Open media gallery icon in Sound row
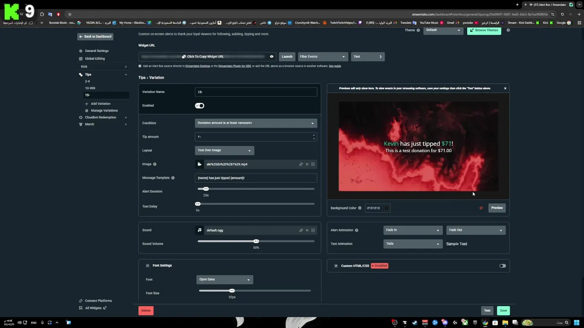The image size is (584, 328). [x=313, y=231]
